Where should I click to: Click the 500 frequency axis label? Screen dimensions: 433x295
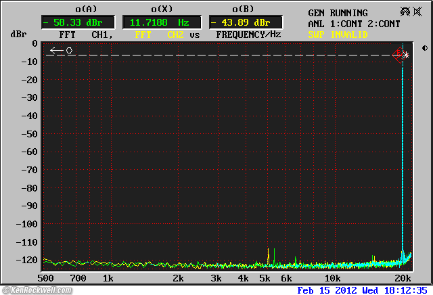[45, 278]
